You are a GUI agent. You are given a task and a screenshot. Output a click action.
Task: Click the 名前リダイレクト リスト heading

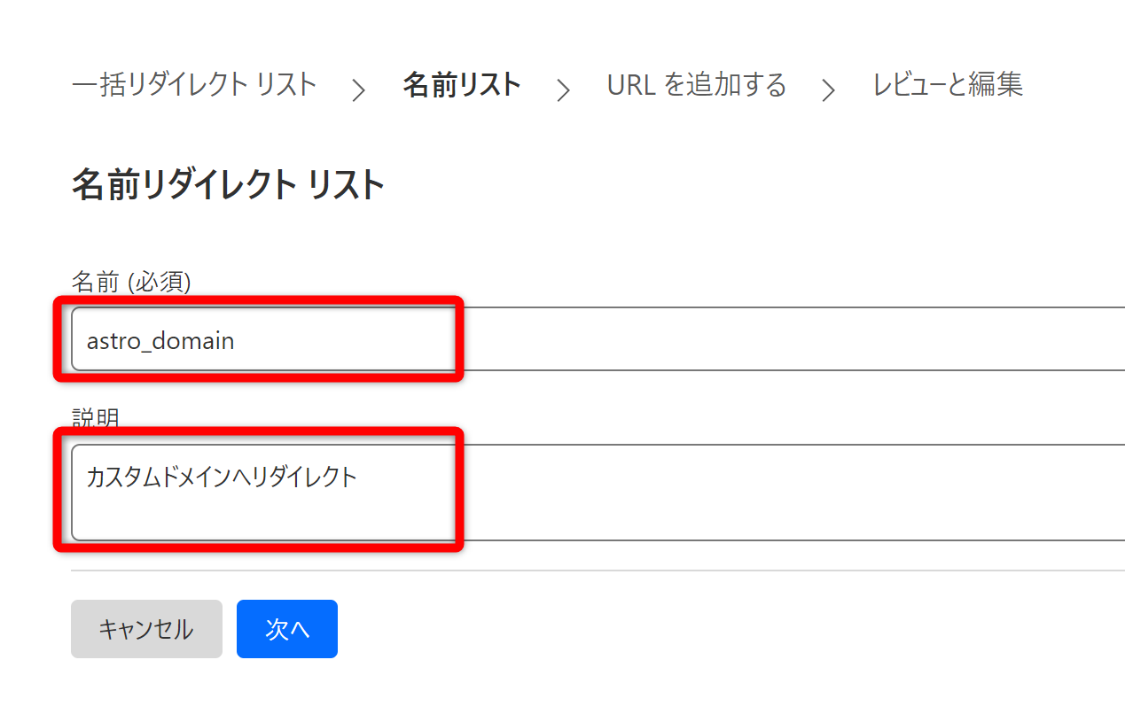coord(228,186)
